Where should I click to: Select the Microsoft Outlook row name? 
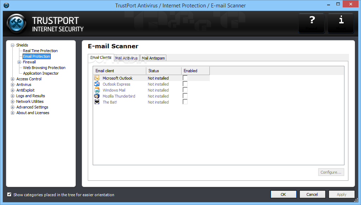118,78
